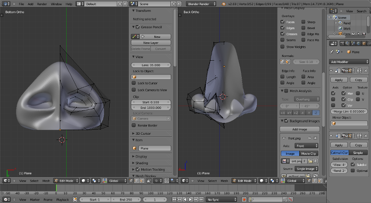This screenshot has height=203, width=371.
Task: Click the Lens 35.000 value field
Action: click(x=151, y=65)
